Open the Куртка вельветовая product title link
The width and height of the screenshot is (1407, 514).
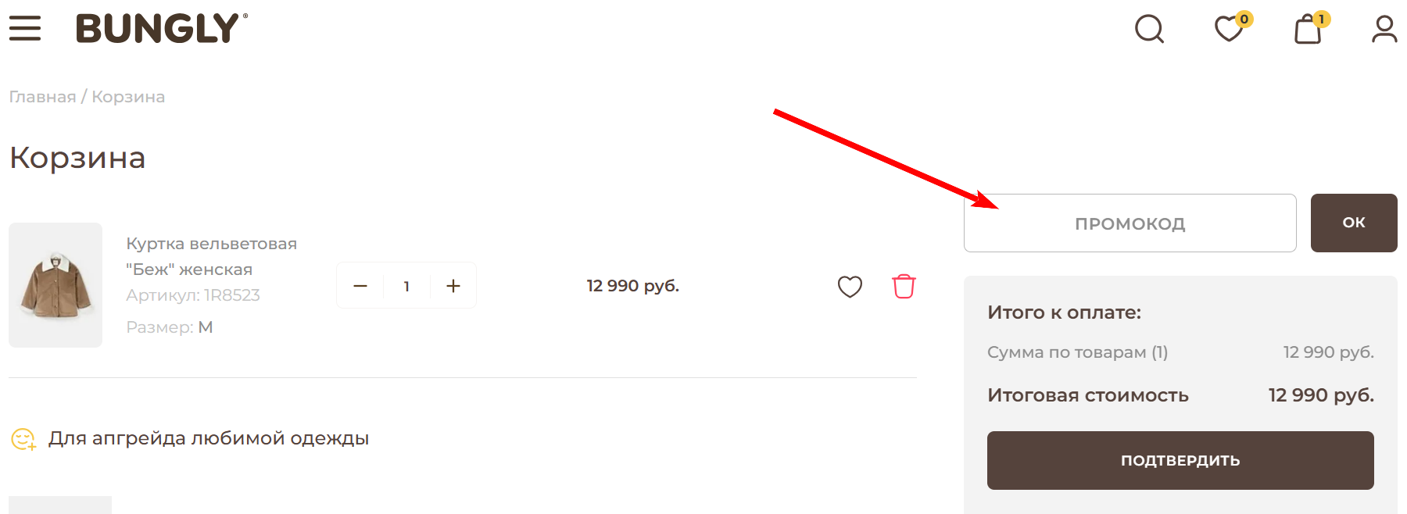[211, 256]
